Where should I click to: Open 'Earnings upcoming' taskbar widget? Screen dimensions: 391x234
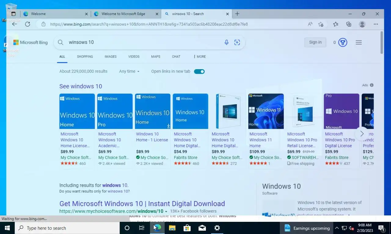coord(307,228)
